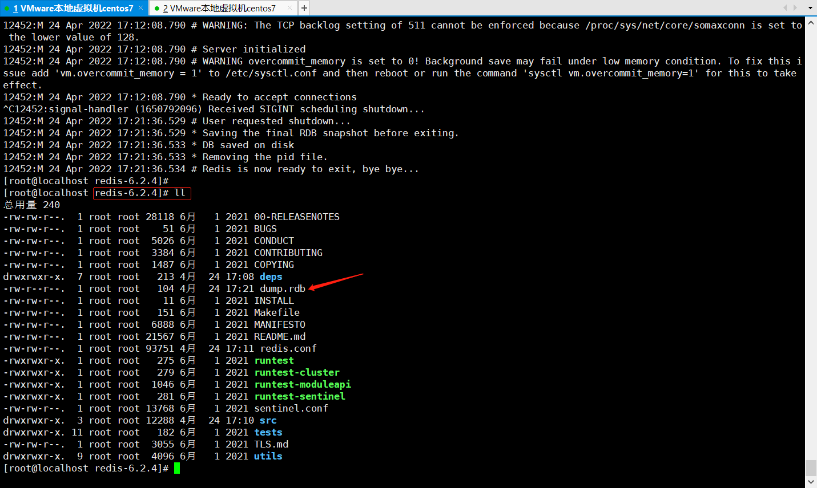
Task: Click 'Removing the pid file.' log text
Action: [265, 157]
